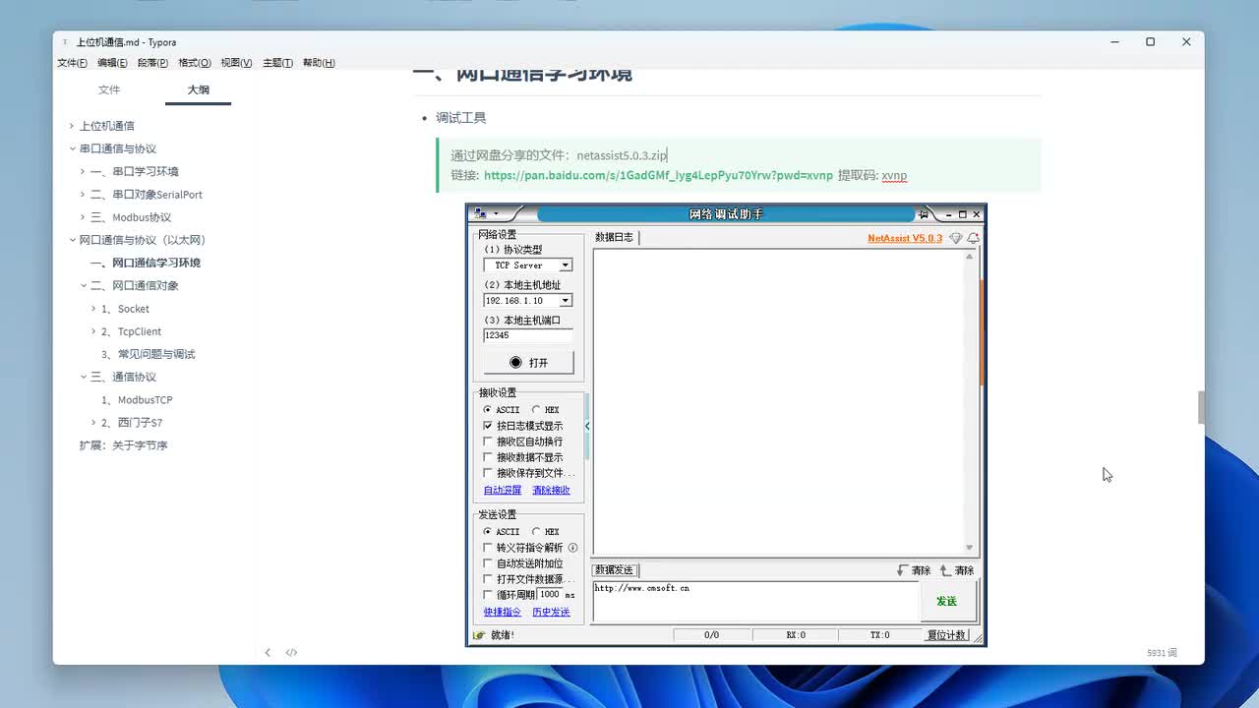Jump to 1、ModbusTCP outline heading
The image size is (1259, 708).
click(137, 400)
